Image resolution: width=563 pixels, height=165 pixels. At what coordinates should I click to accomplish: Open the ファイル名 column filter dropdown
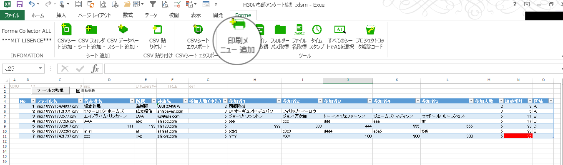(80, 101)
